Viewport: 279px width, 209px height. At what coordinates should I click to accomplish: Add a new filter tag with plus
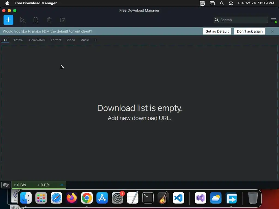coord(95,40)
